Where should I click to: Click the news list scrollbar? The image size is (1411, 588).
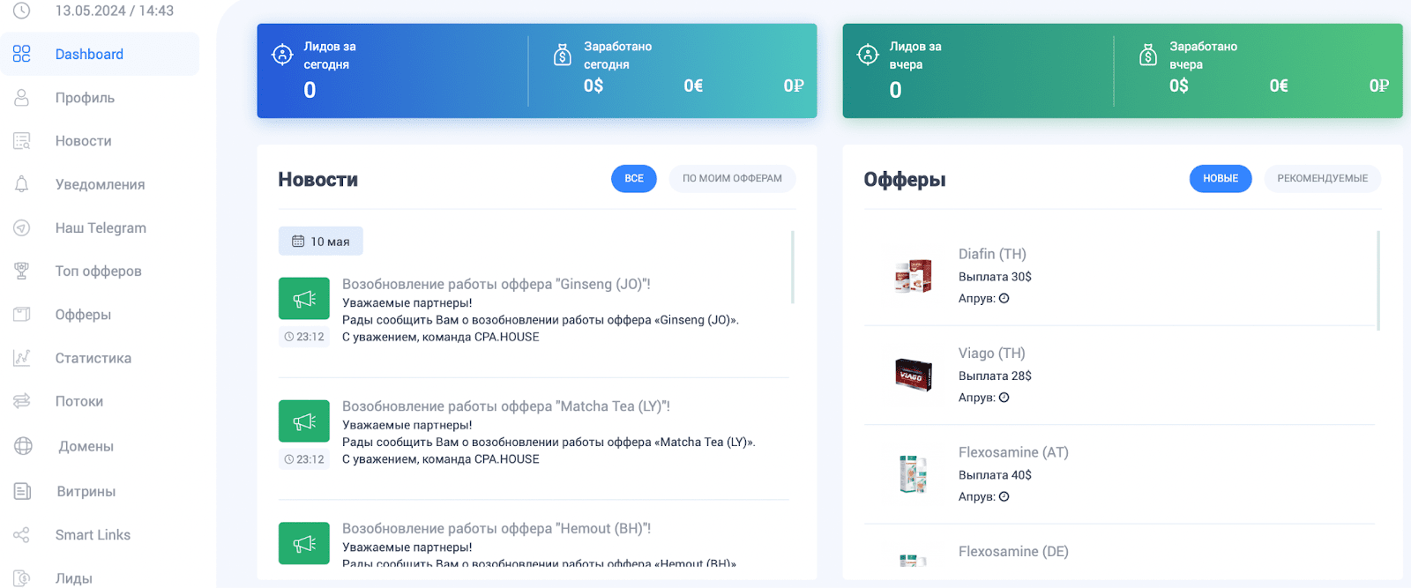pos(793,267)
